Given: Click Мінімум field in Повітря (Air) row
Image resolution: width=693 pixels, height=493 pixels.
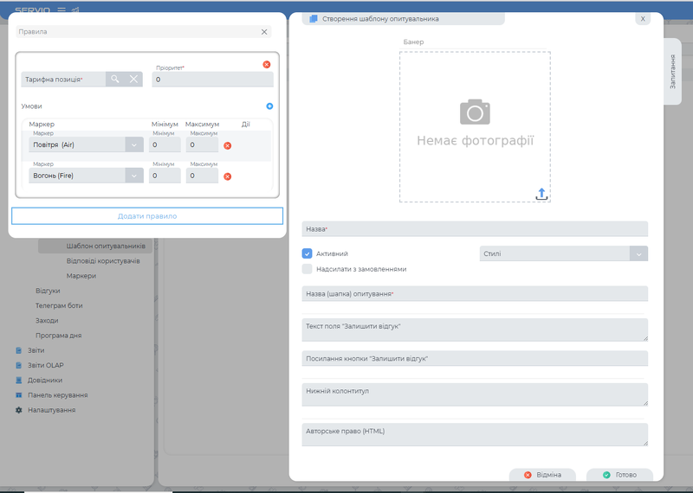Looking at the screenshot, I should pos(165,144).
